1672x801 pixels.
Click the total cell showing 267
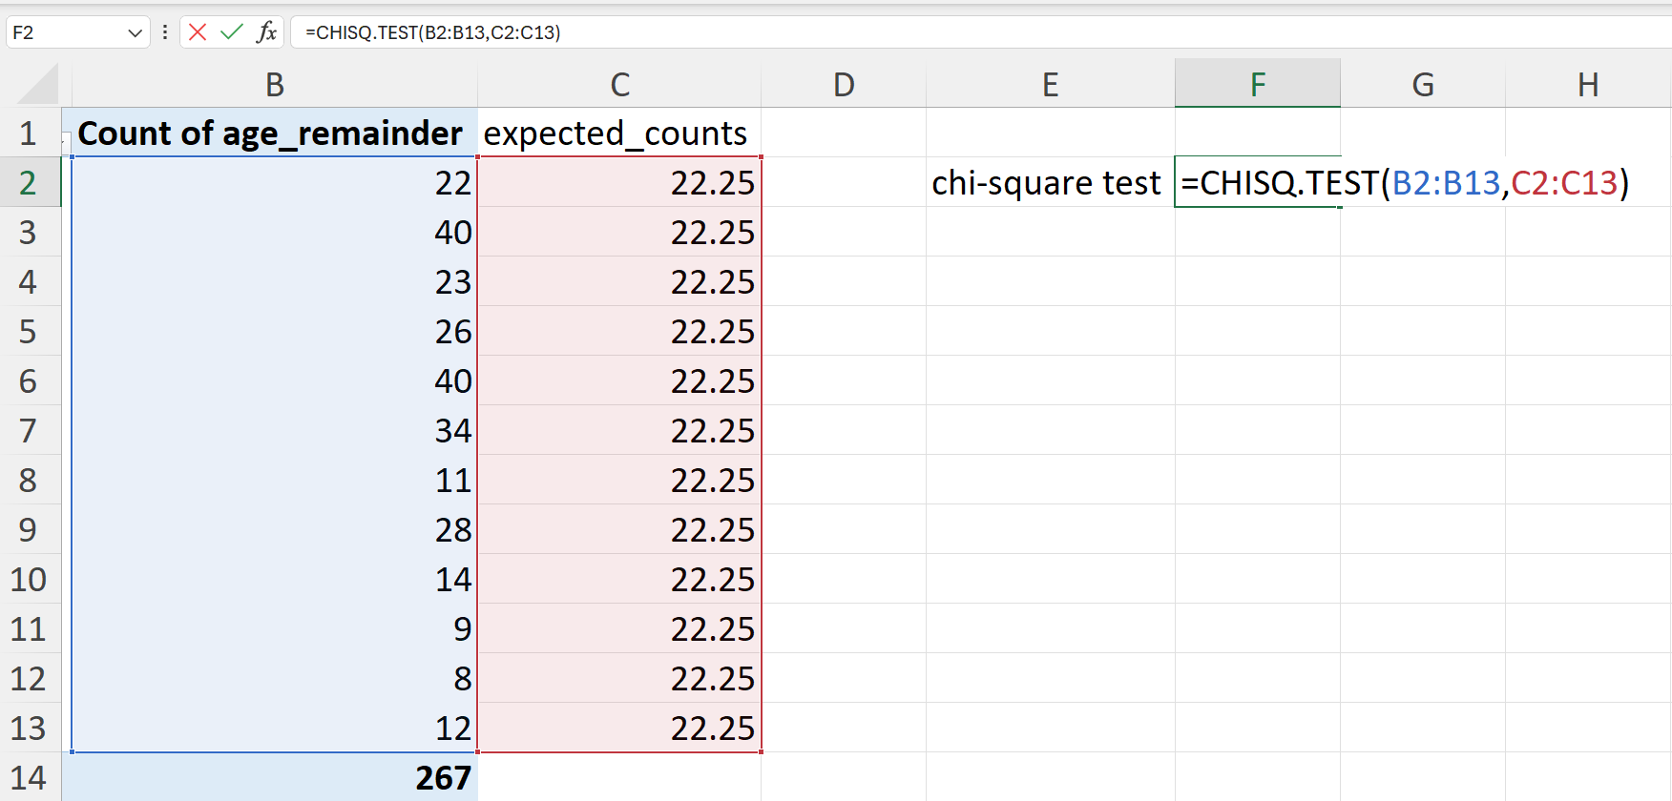pos(275,777)
